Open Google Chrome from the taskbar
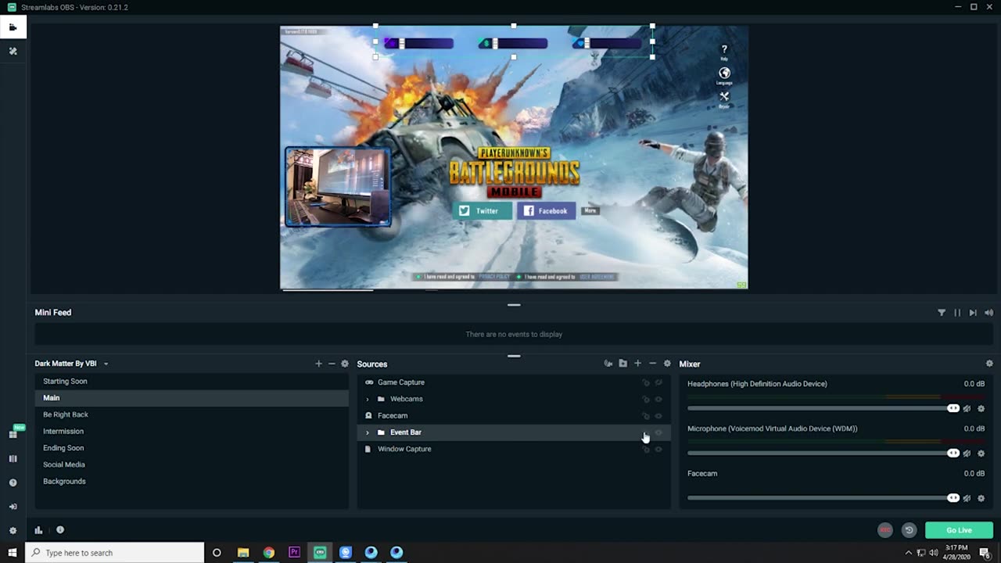Viewport: 1001px width, 563px height. tap(269, 553)
